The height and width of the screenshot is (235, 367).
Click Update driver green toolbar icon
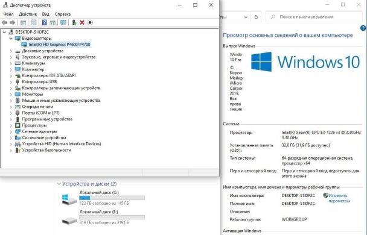(74, 22)
